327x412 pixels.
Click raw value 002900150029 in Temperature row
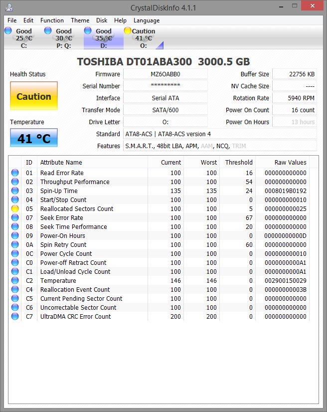(x=285, y=281)
